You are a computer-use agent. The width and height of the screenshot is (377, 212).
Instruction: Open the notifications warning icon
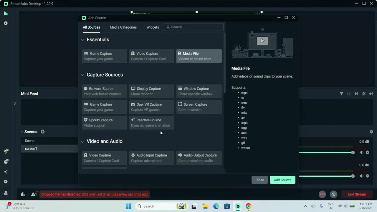(x=34, y=194)
